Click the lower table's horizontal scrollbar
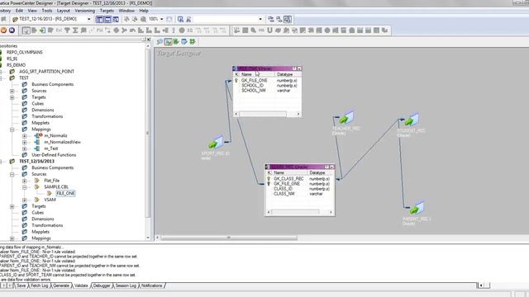 coord(299,212)
